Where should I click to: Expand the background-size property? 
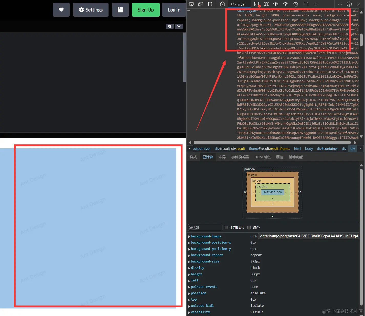(x=189, y=262)
